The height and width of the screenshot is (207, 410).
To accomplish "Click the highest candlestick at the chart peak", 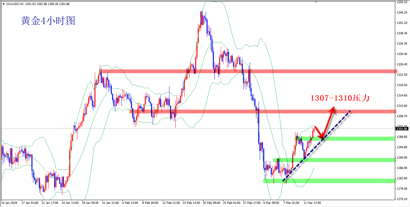I will pyautogui.click(x=201, y=19).
